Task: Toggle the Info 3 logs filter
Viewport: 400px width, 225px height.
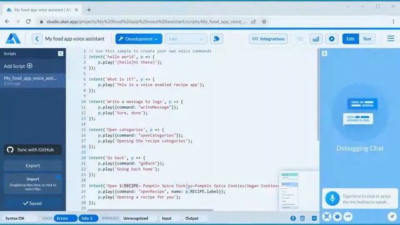Action: point(88,218)
